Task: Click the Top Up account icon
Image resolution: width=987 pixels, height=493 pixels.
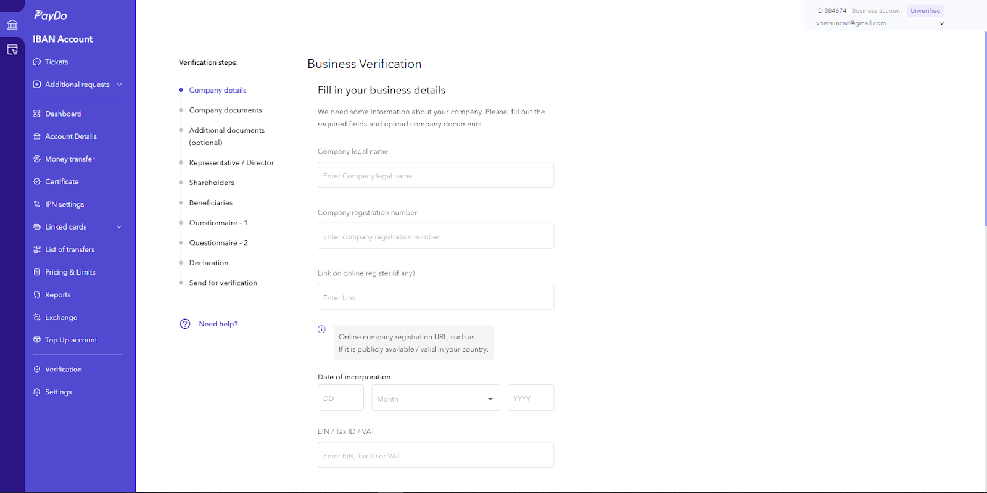Action: point(37,340)
